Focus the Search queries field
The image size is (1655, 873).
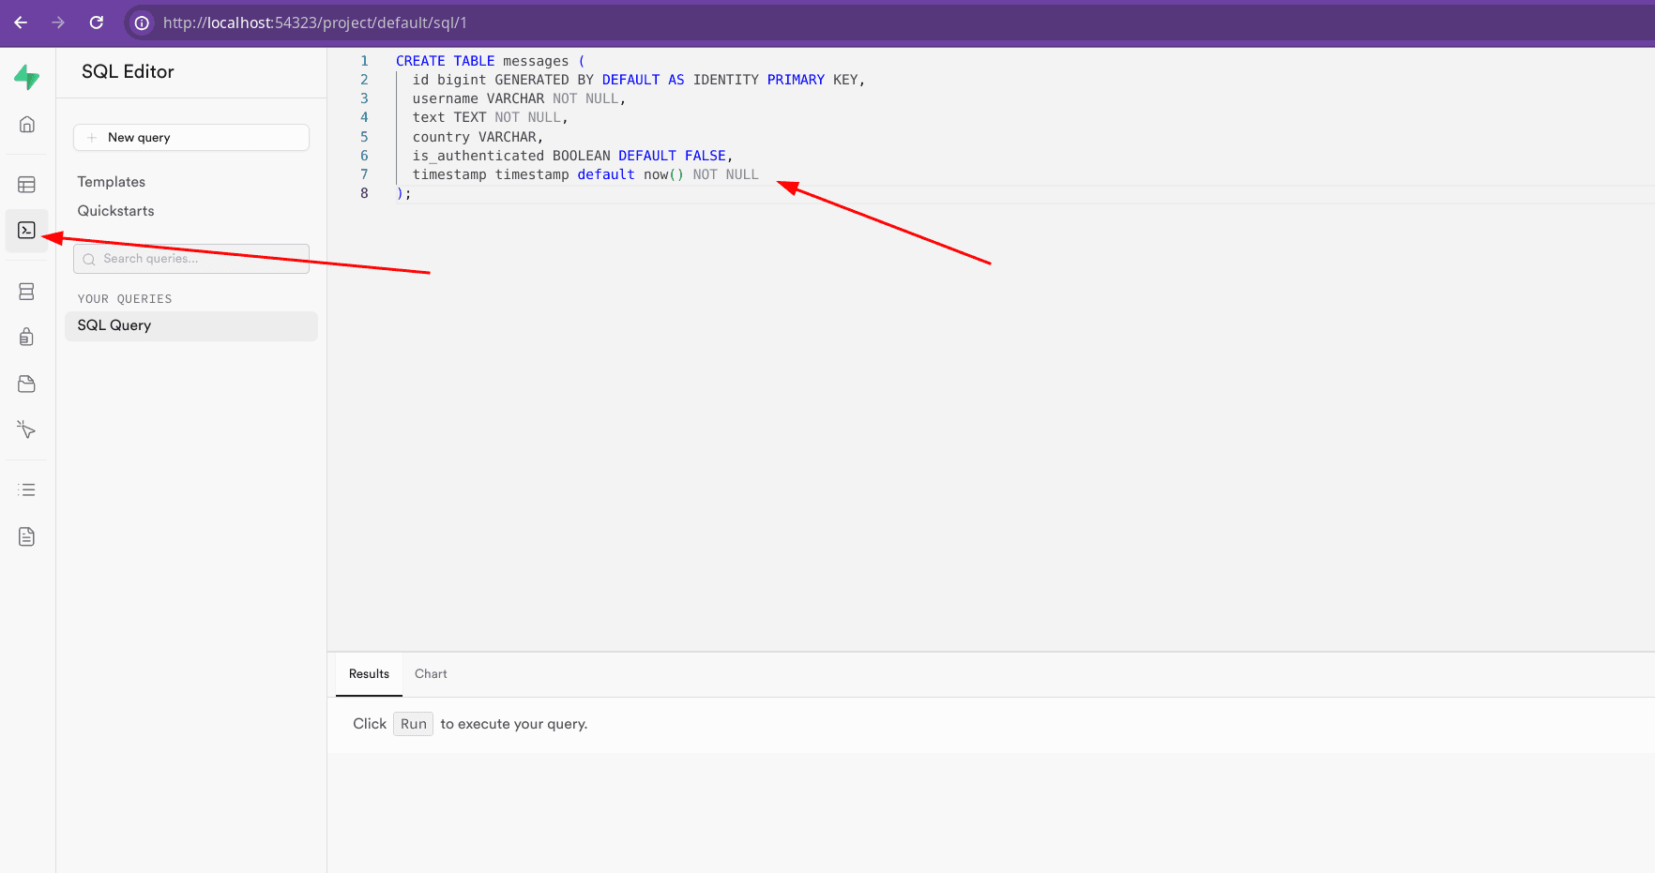191,259
